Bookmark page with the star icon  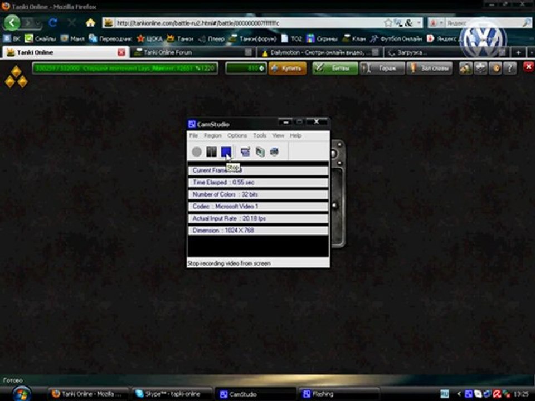388,23
